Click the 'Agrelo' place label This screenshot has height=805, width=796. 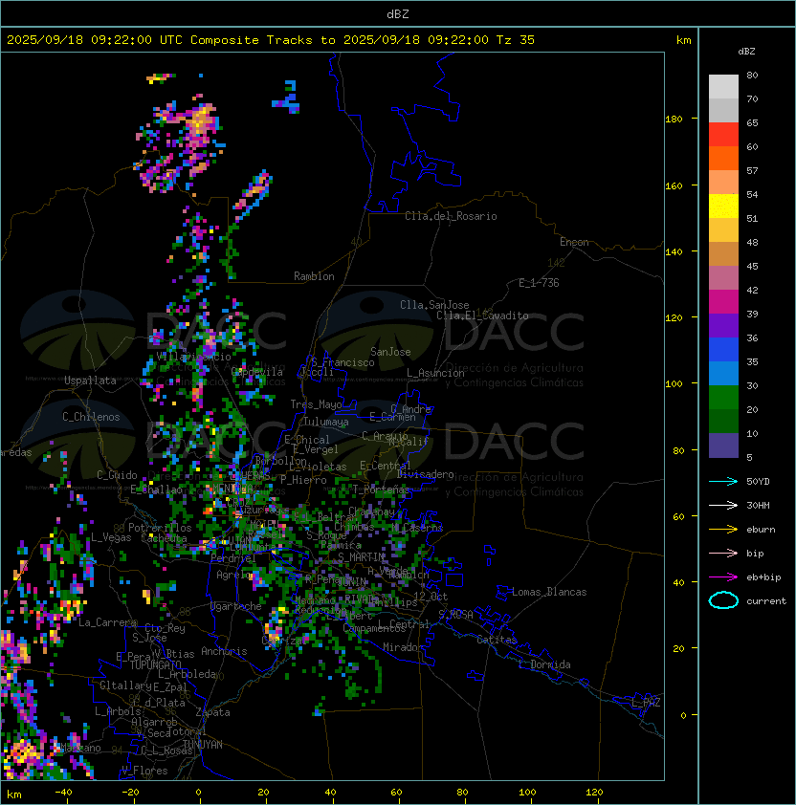233,575
